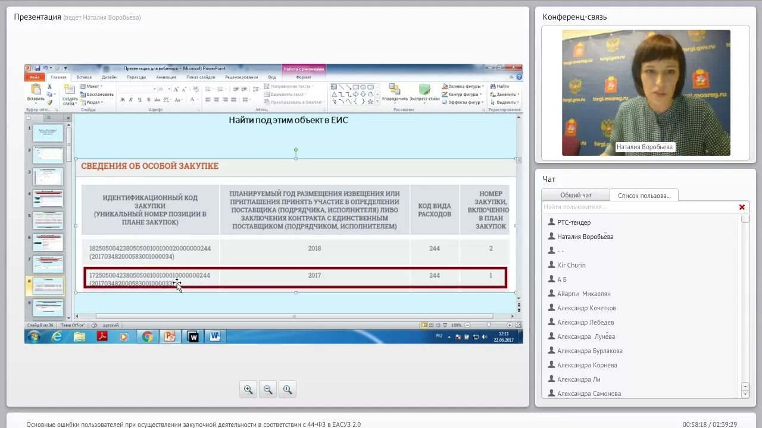The height and width of the screenshot is (428, 762).
Task: Click the PowerPoint Help question mark icon
Action: (x=519, y=77)
